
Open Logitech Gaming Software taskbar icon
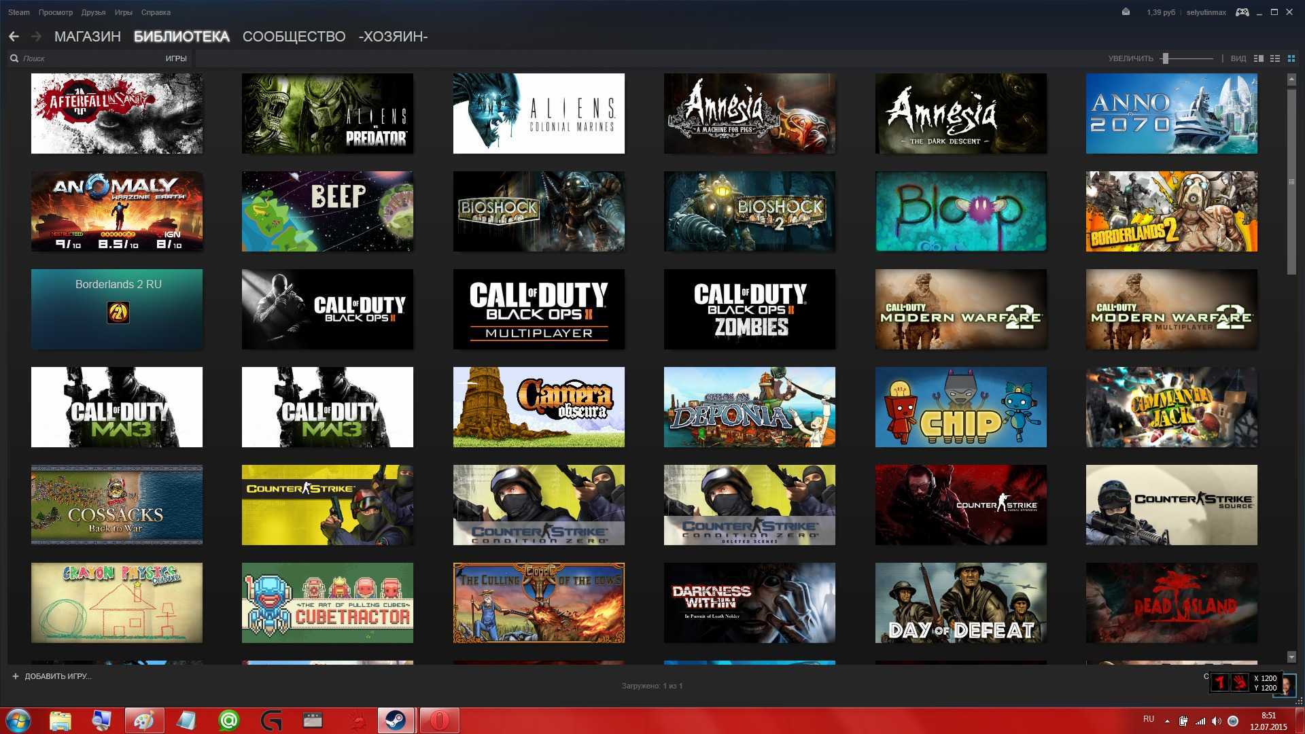click(x=271, y=720)
